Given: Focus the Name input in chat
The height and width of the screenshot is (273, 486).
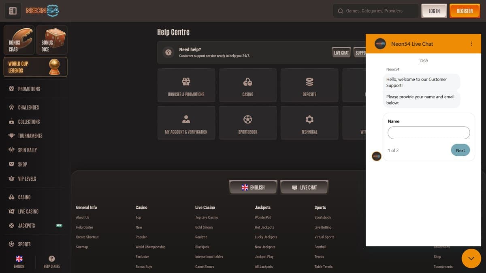Looking at the screenshot, I should pos(429,133).
